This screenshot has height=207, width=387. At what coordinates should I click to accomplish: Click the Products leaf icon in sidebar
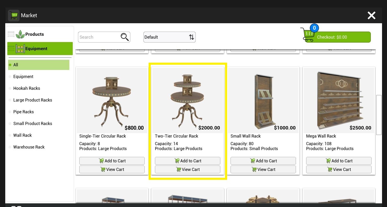(20, 34)
